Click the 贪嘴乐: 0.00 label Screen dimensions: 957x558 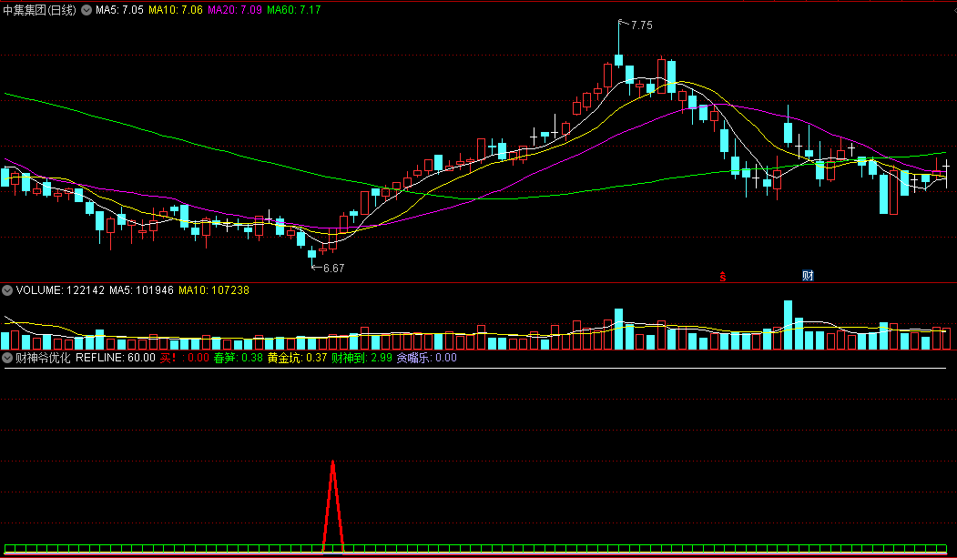(x=427, y=358)
